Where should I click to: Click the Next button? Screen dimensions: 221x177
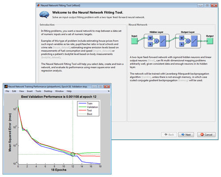pos(186,135)
